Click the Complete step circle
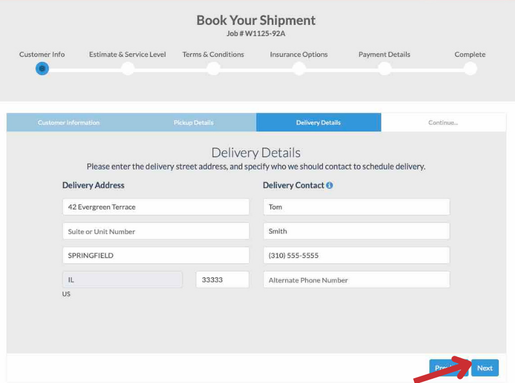 click(x=470, y=68)
